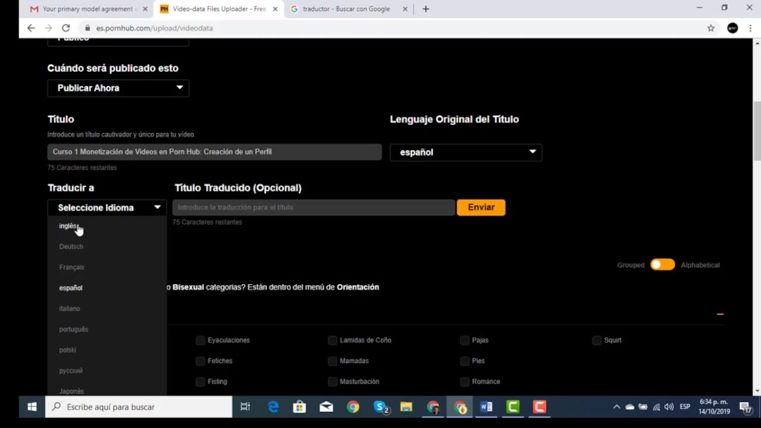Open a new browser tab
Image resolution: width=761 pixels, height=428 pixels.
426,9
